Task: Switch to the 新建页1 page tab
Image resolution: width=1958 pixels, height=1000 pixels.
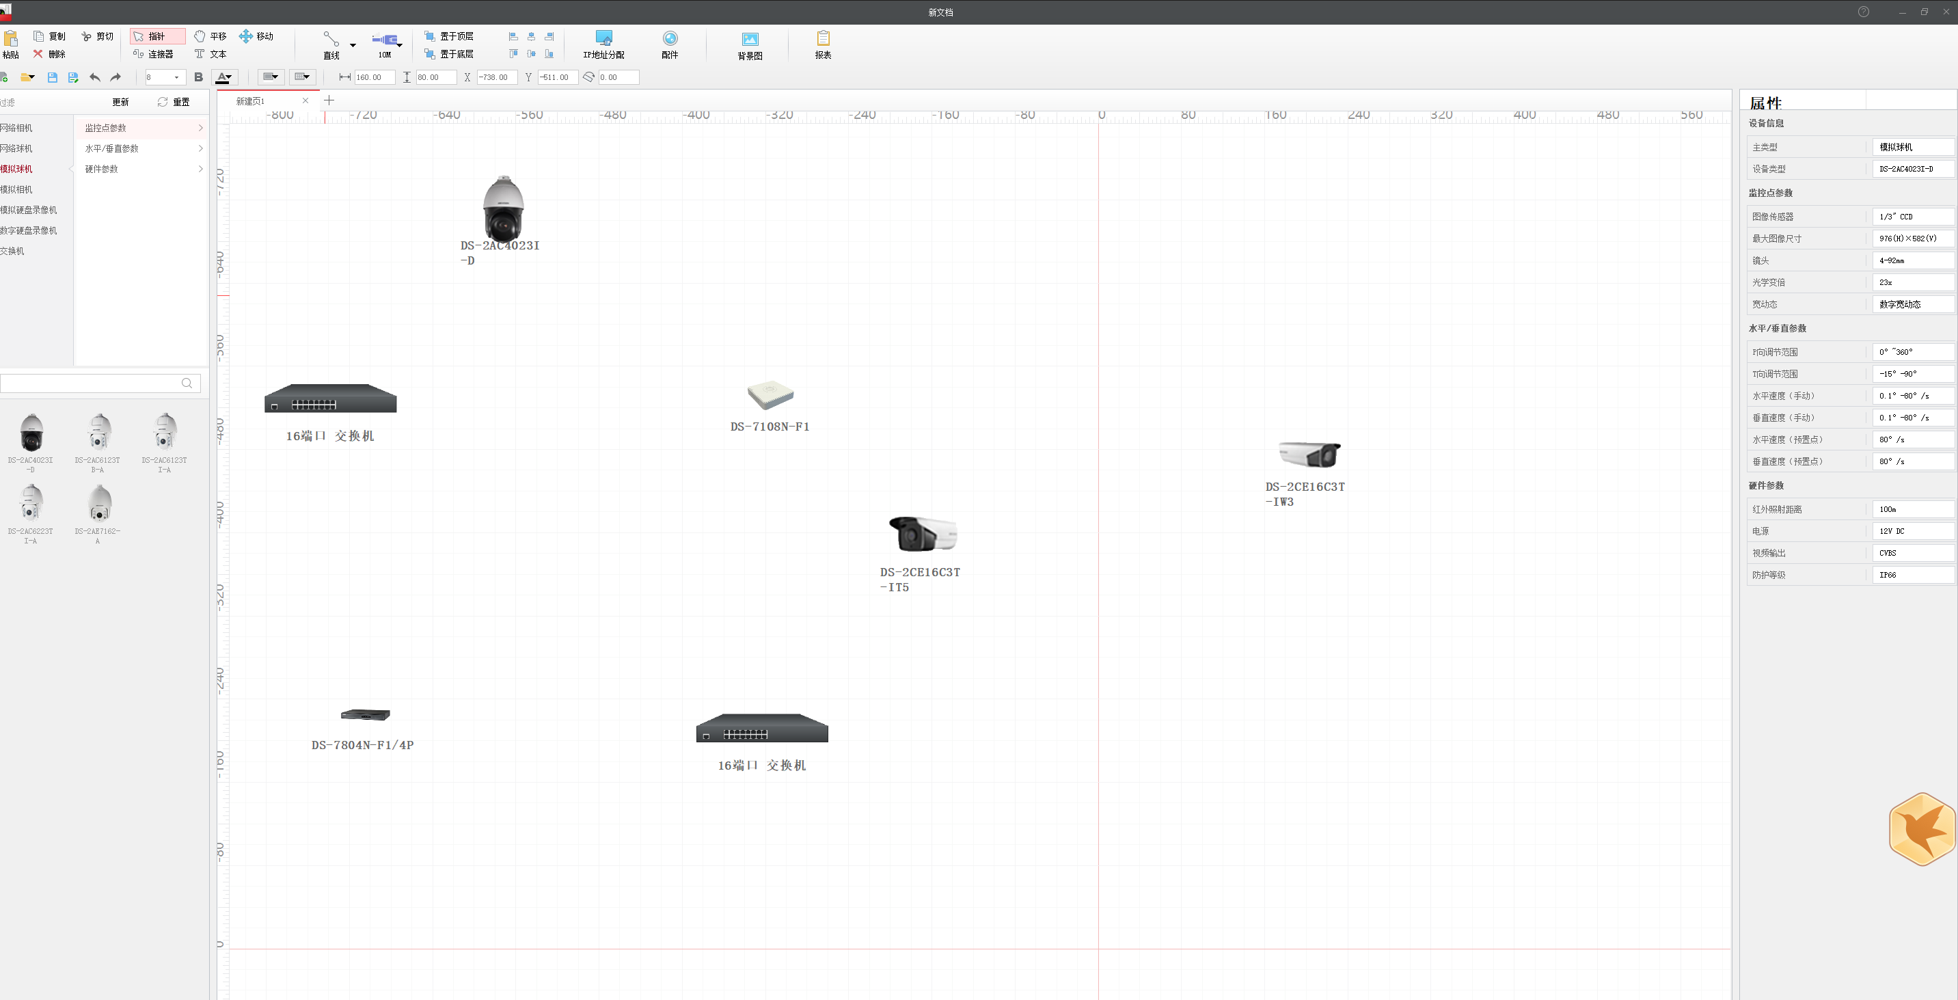Action: (251, 101)
